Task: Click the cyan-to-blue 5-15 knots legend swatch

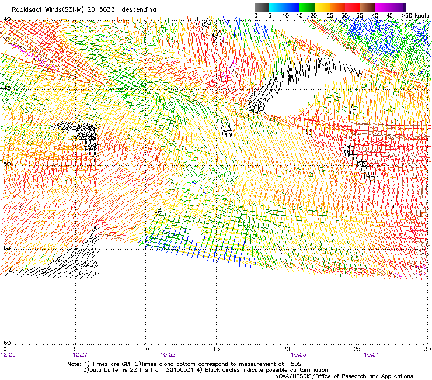Action: point(284,7)
